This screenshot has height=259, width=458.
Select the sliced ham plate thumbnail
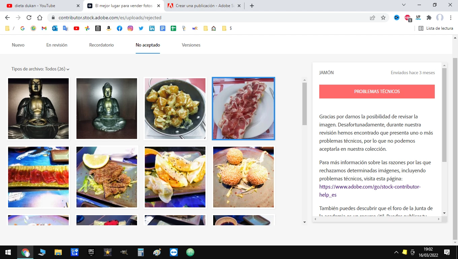pyautogui.click(x=243, y=109)
